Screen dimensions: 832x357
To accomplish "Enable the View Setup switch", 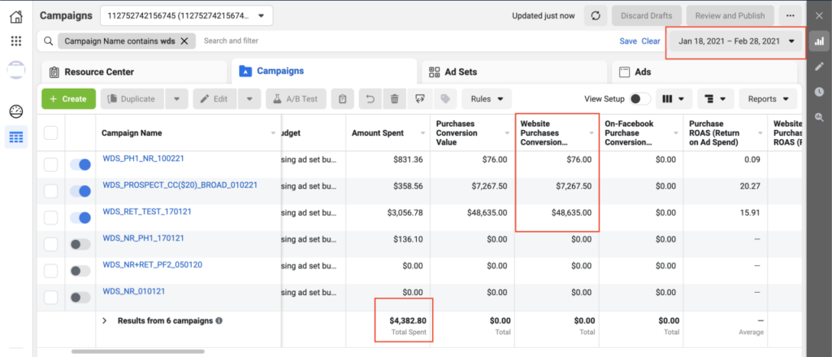I will (640, 99).
